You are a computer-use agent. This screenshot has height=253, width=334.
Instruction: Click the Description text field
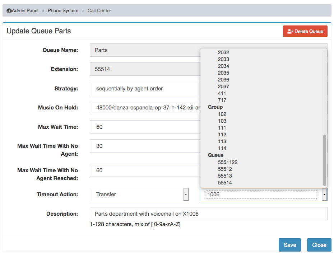coord(209,214)
